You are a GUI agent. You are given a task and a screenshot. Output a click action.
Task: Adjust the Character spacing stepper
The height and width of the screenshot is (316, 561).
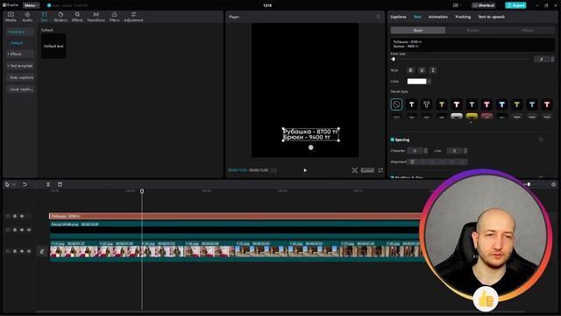pyautogui.click(x=425, y=151)
